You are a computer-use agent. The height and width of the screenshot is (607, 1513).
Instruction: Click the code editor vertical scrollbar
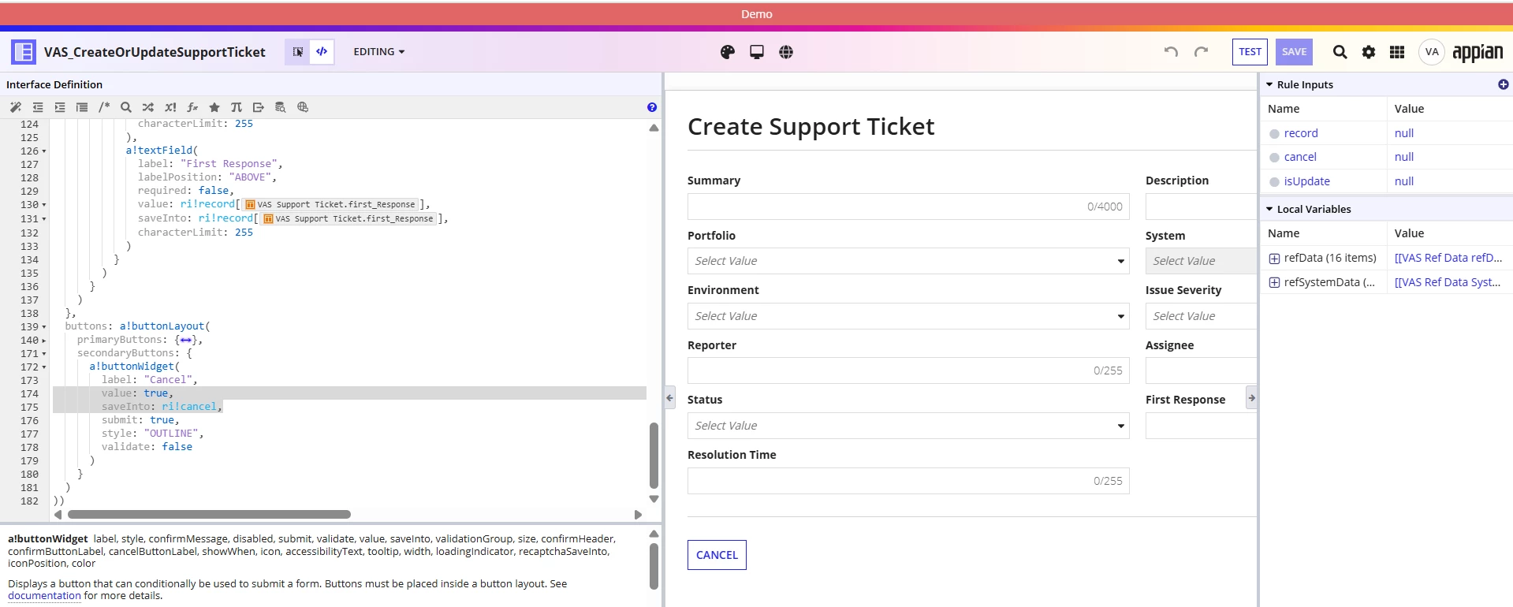(x=654, y=456)
